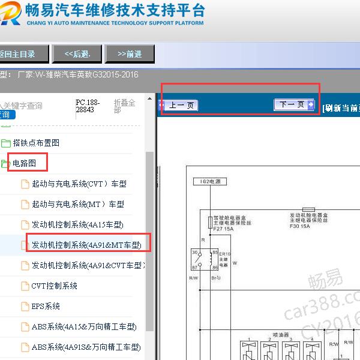
Task: Click the 喷油器 label in diagram
Action: pos(281,335)
